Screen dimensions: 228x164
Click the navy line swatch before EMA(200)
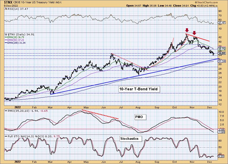click(x=6, y=43)
